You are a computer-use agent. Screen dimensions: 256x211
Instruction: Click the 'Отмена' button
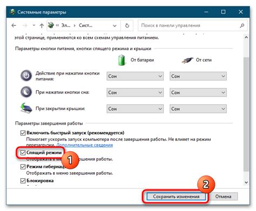[x=223, y=196]
